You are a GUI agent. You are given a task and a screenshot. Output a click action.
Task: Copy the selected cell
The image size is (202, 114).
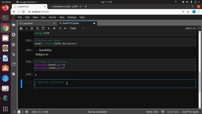(38, 28)
